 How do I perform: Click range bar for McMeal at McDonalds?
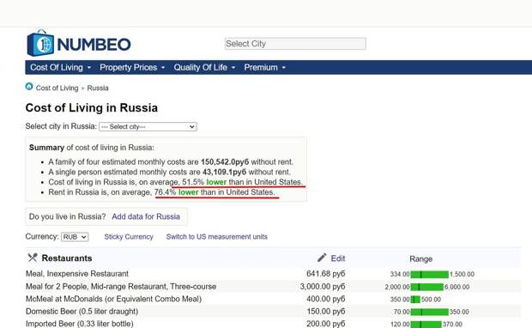click(x=415, y=300)
